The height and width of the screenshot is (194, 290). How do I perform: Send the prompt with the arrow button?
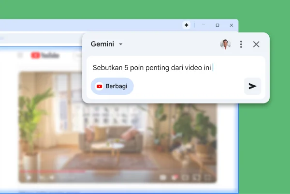click(x=252, y=86)
